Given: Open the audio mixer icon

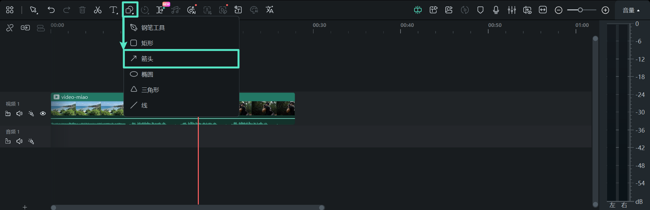Looking at the screenshot, I should (x=512, y=10).
